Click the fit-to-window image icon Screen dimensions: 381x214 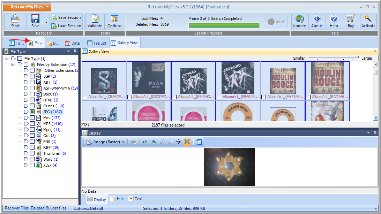[187, 142]
